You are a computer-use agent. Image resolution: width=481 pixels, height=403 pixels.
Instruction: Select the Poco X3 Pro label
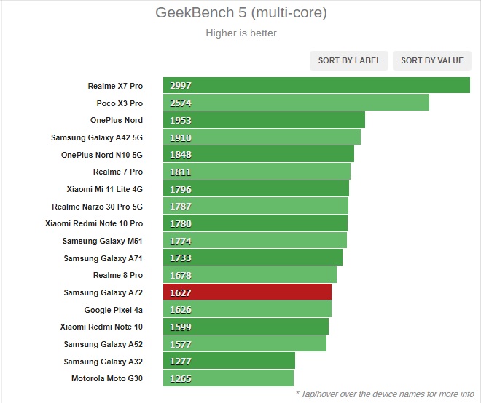tap(120, 103)
